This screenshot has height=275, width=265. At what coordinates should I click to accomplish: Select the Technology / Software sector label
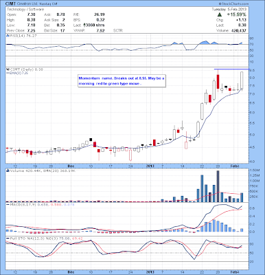click(25, 10)
